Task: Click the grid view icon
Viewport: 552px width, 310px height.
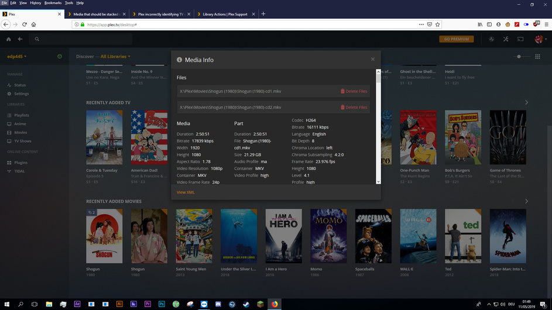Action: pyautogui.click(x=537, y=56)
